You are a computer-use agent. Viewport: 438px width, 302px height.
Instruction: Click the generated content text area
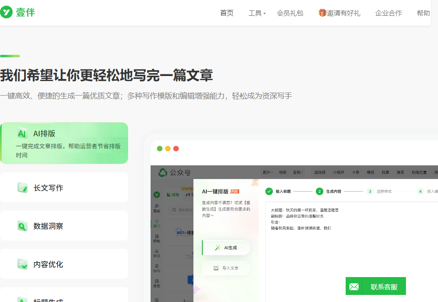pos(351,251)
